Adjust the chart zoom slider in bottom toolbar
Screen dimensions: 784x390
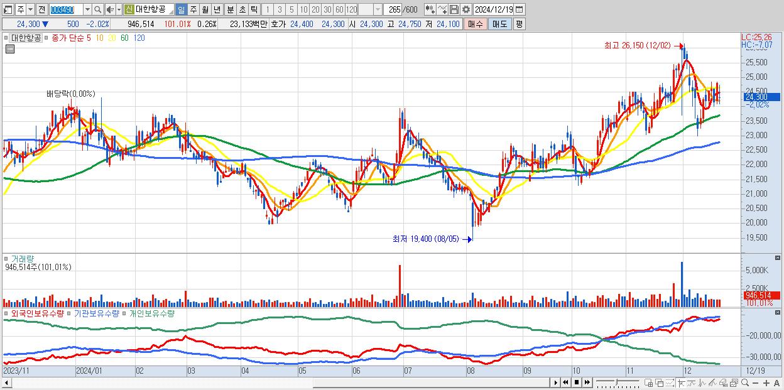[618, 382]
